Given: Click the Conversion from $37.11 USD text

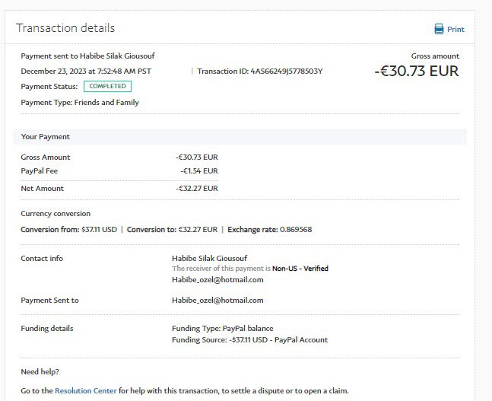Looking at the screenshot, I should 69,229.
